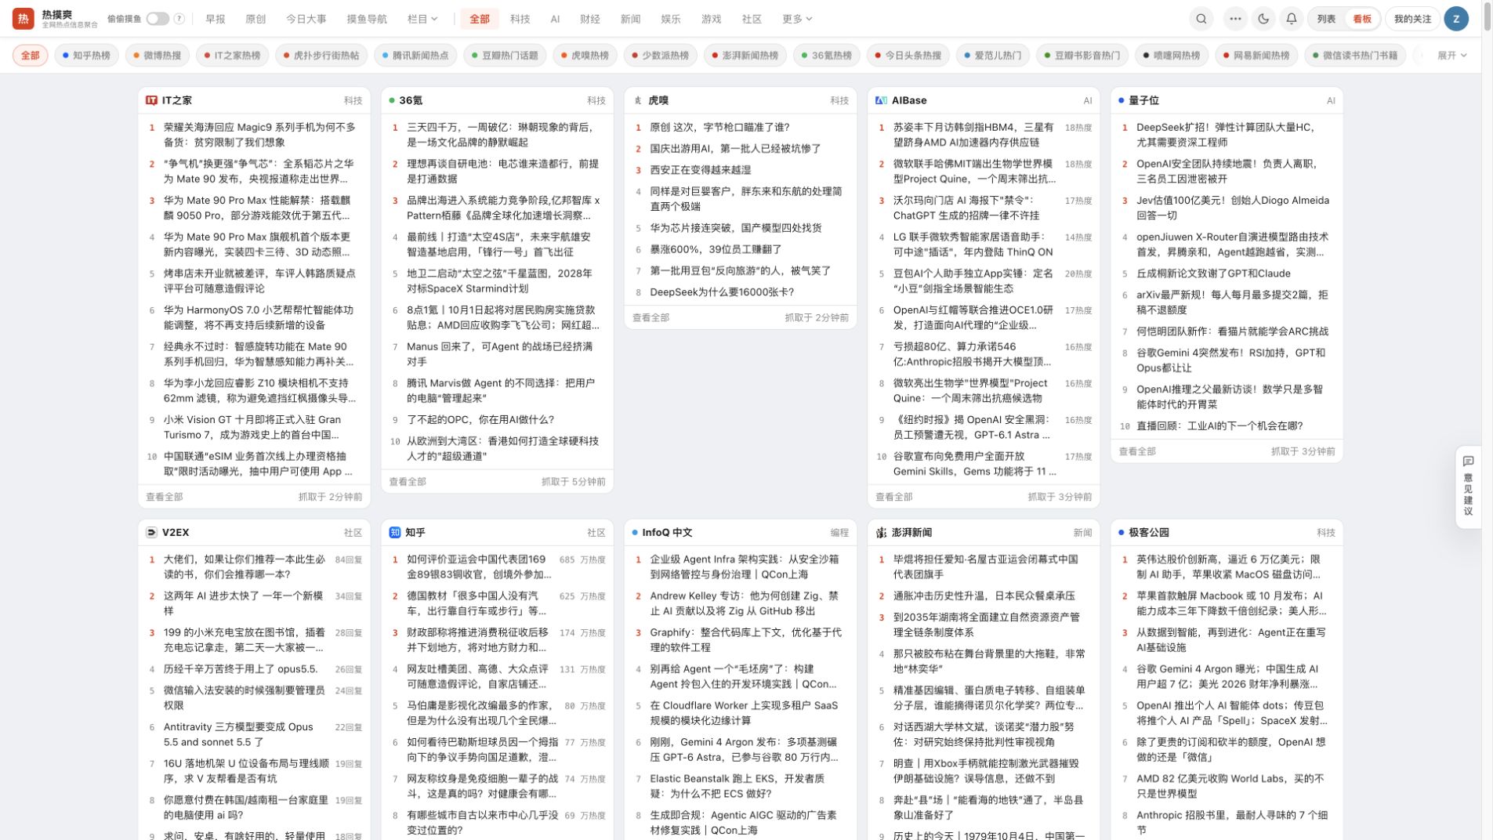The image size is (1493, 840).
Task: Open the 摸鱼导航 menu item
Action: point(367,19)
